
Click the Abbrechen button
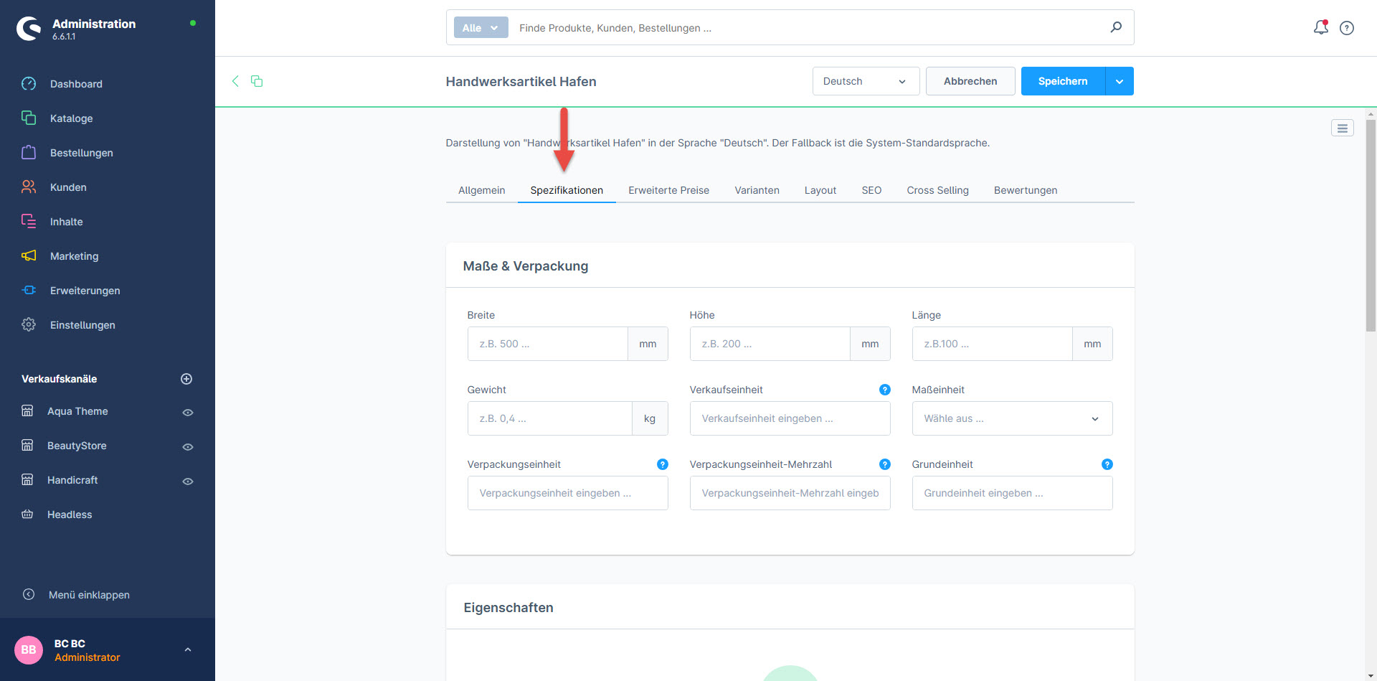point(970,81)
